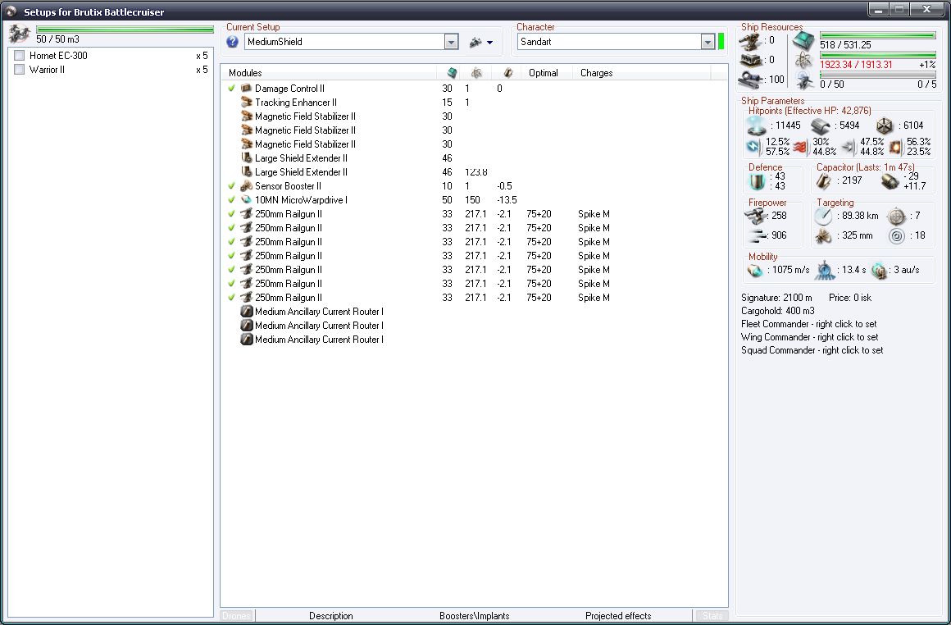Image resolution: width=951 pixels, height=625 pixels.
Task: Click the capacitor amount icon
Action: [x=824, y=180]
